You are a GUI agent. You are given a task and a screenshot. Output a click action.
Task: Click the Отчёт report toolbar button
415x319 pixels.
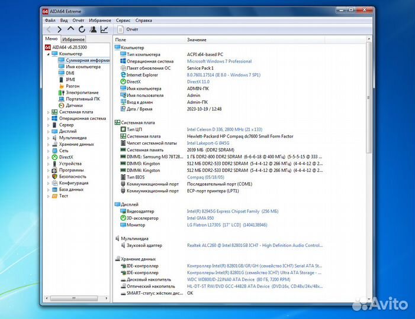128,30
